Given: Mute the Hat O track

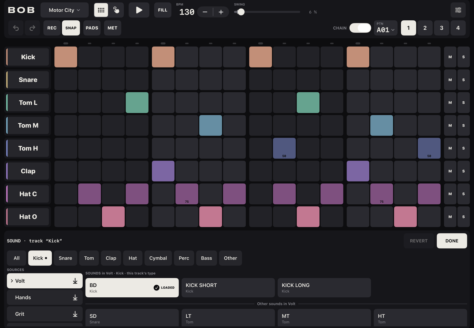Looking at the screenshot, I should point(450,217).
